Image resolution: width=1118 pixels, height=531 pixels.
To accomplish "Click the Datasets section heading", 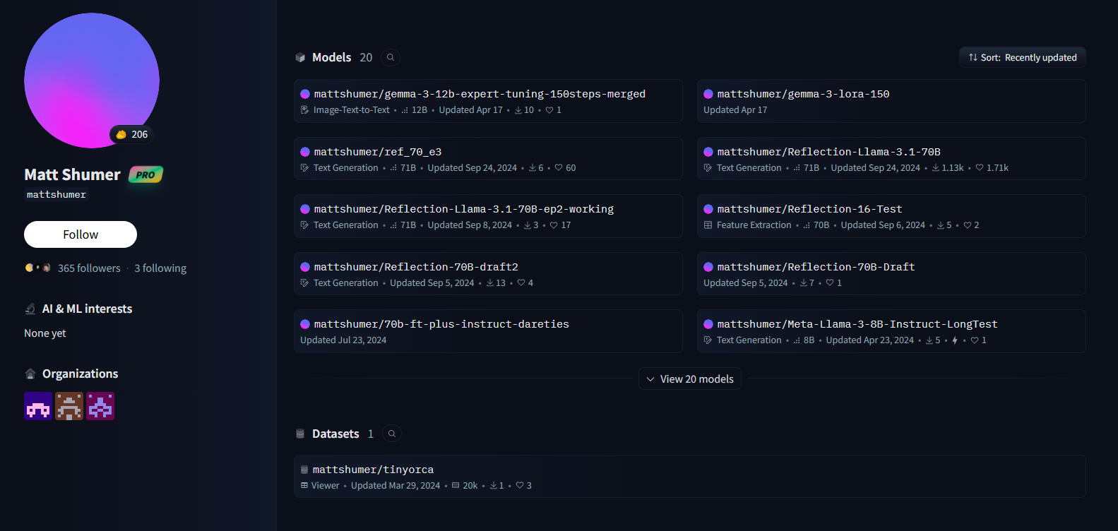I will (x=335, y=434).
